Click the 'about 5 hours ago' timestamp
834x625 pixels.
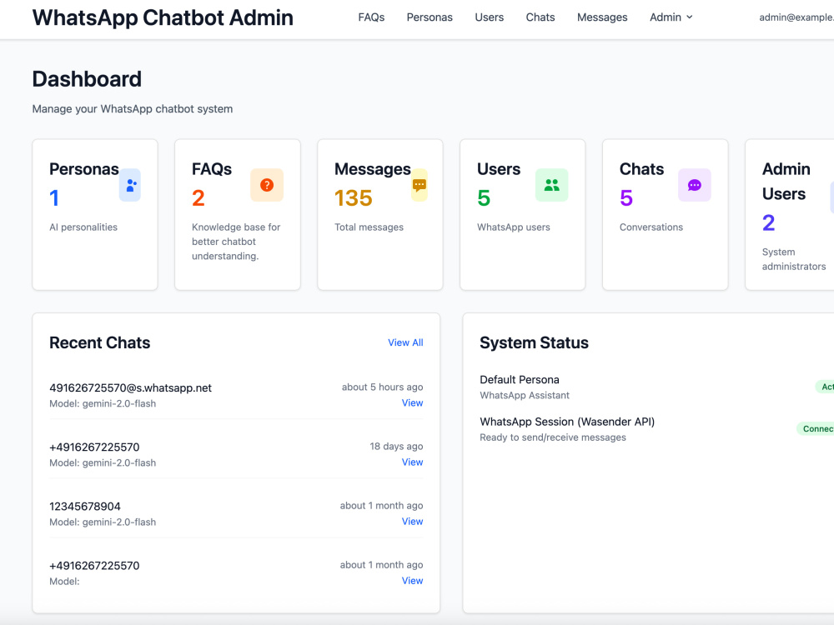click(383, 387)
